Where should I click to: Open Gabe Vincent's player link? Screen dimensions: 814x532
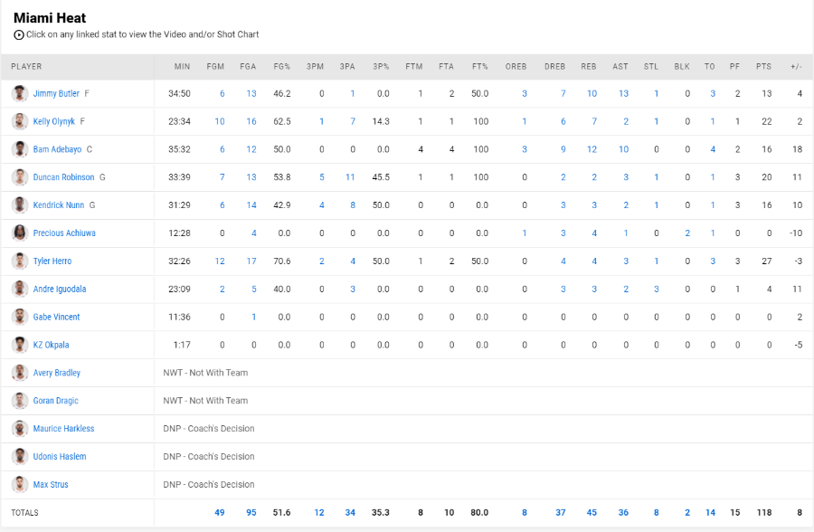57,317
